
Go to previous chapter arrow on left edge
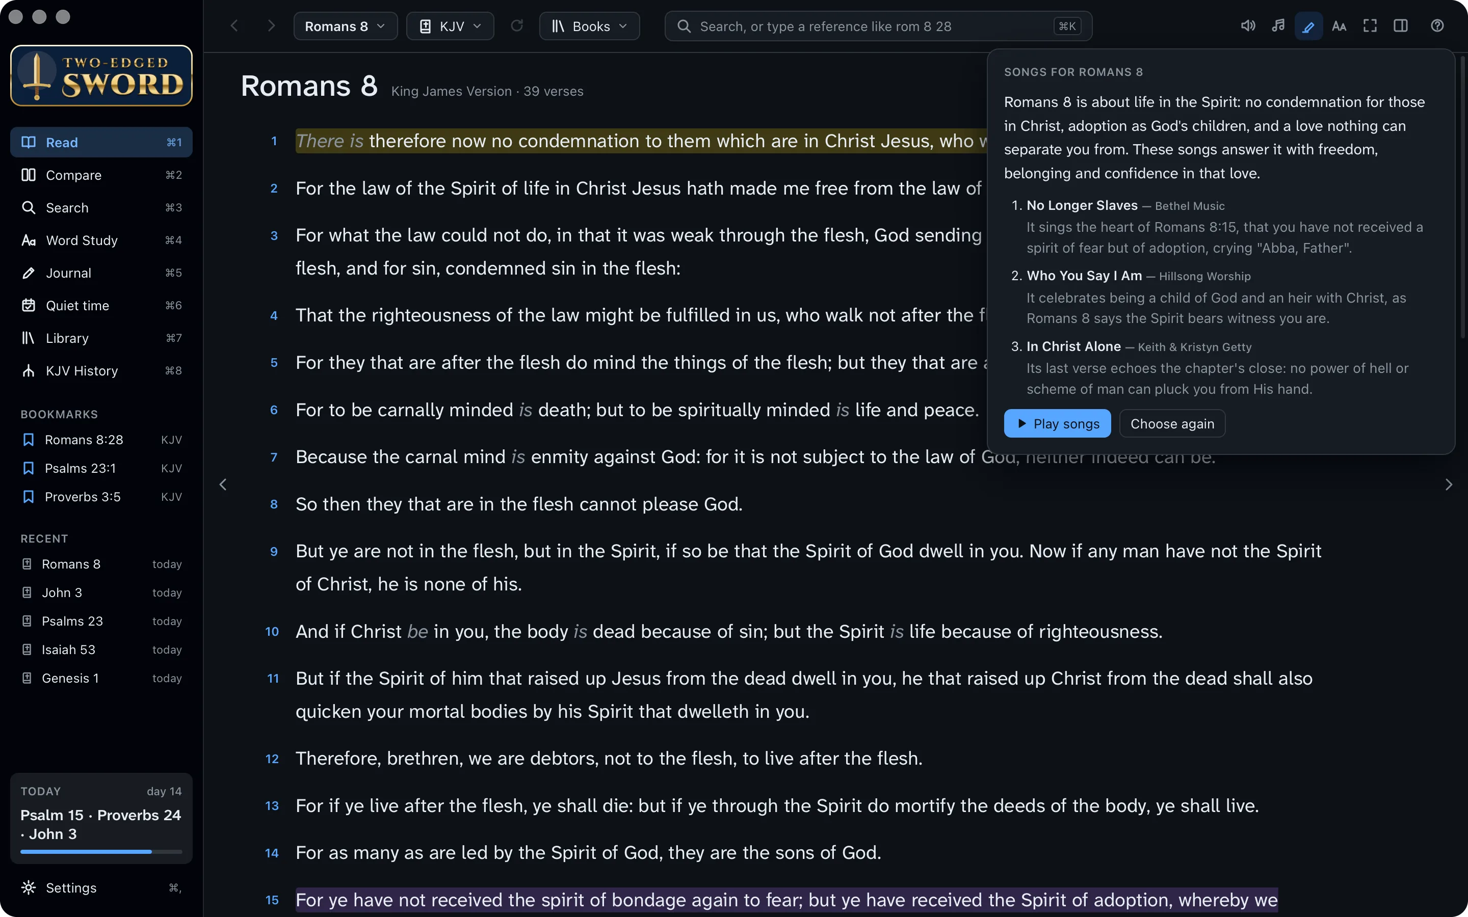click(x=223, y=484)
